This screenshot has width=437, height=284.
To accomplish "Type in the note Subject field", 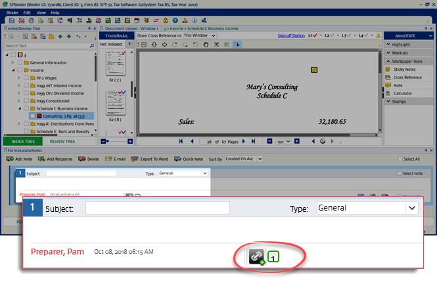I will coord(158,208).
